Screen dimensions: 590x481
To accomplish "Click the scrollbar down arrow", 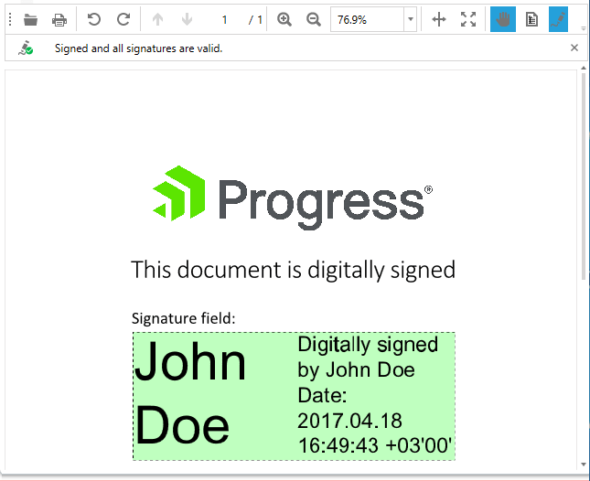I will pyautogui.click(x=584, y=465).
